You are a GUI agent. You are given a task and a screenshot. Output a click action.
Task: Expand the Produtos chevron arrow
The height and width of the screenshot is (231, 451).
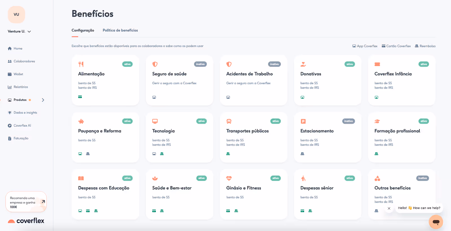point(43,100)
